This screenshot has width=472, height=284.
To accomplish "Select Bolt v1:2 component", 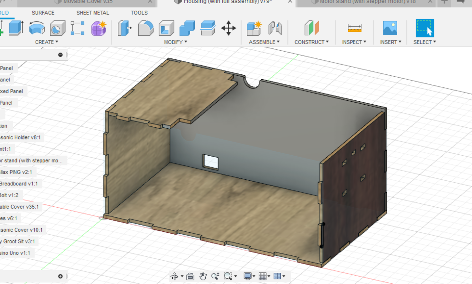I will pos(9,195).
